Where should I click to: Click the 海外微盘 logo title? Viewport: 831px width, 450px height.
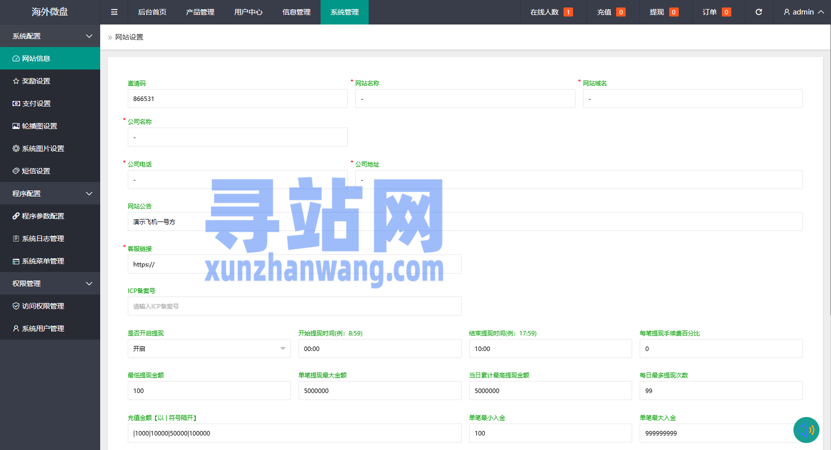click(x=50, y=12)
